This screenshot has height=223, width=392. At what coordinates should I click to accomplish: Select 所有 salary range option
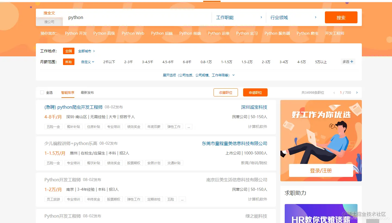(x=69, y=62)
